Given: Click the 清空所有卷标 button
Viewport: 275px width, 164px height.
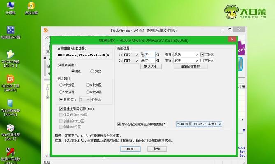Looking at the screenshot, I should [x=190, y=66].
